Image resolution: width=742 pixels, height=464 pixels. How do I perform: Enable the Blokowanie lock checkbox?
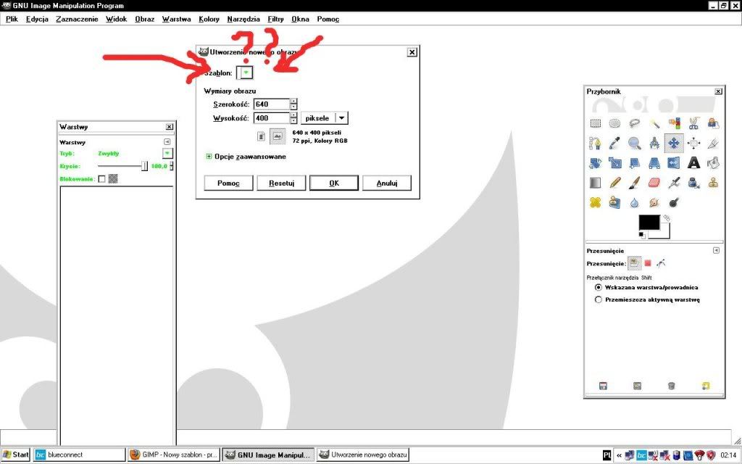click(x=101, y=178)
